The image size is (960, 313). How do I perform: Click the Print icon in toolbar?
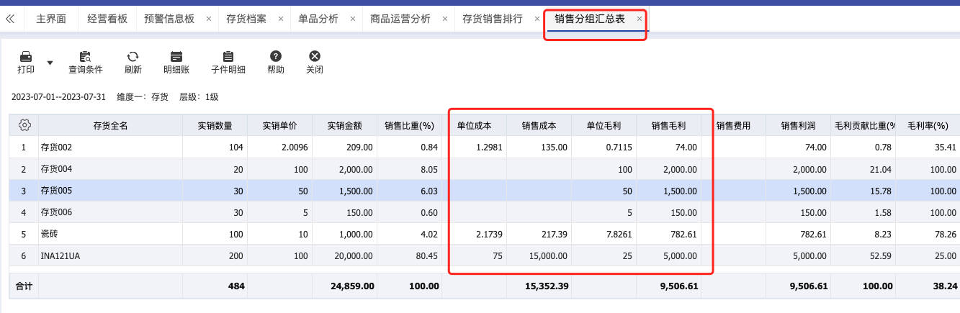(x=25, y=56)
